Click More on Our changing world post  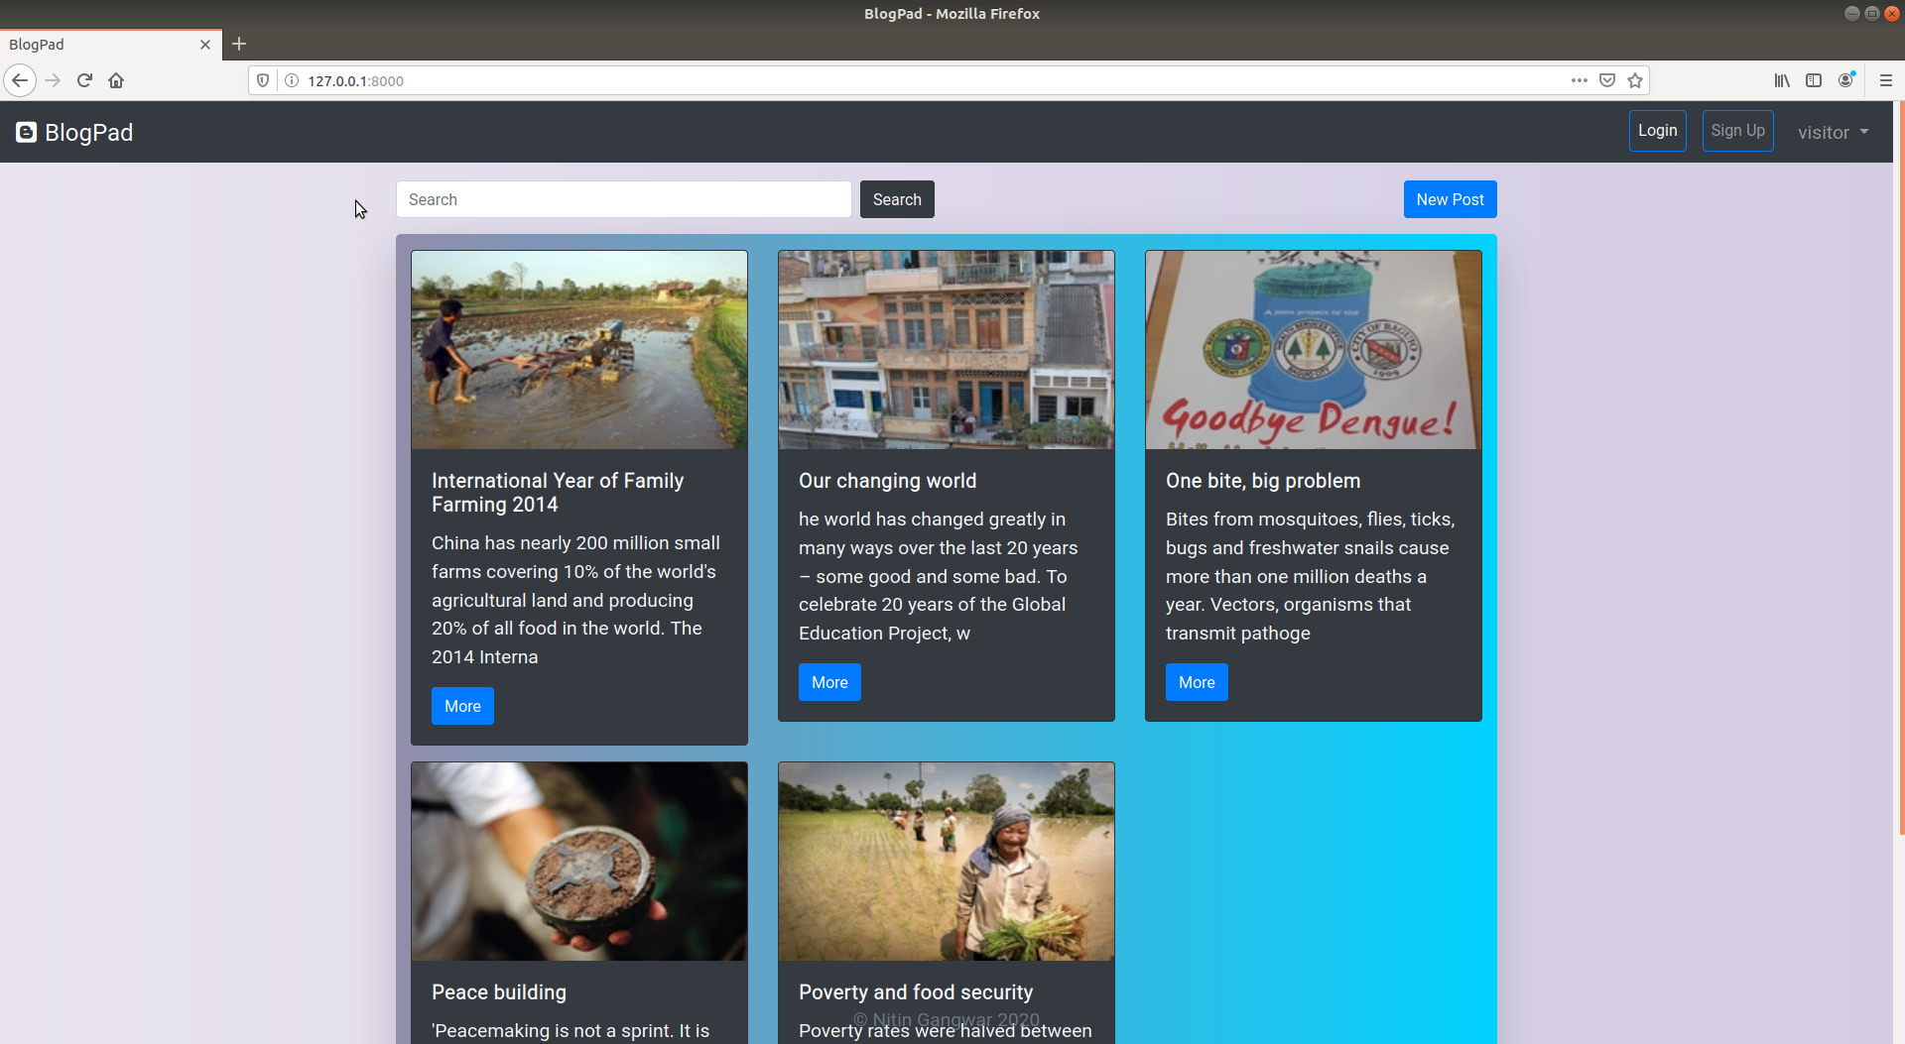829,682
